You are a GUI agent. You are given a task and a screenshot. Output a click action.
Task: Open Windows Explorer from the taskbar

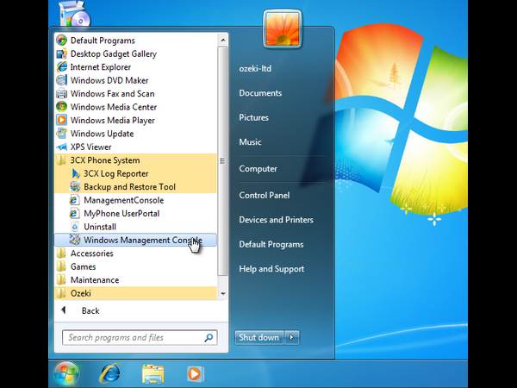pyautogui.click(x=153, y=373)
